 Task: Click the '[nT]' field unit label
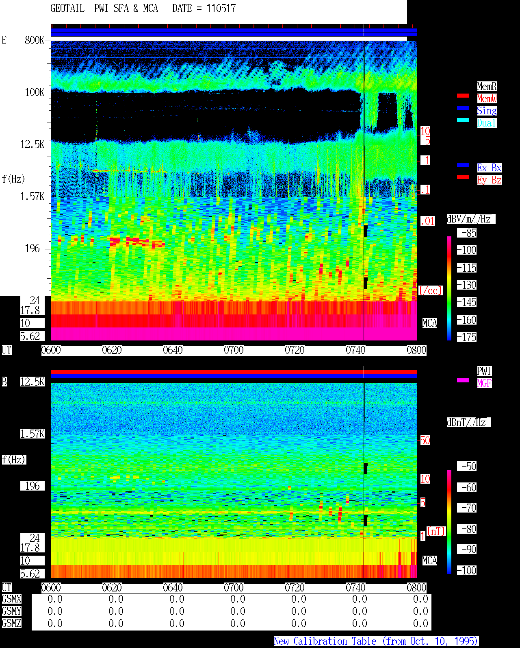click(x=436, y=531)
